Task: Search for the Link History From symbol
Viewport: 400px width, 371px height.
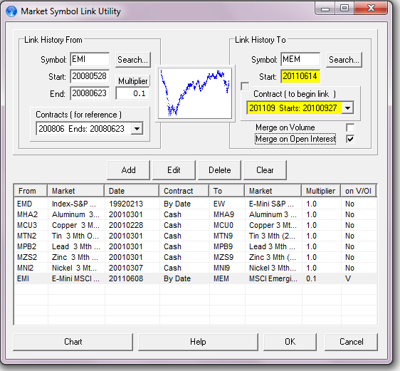Action: click(132, 60)
